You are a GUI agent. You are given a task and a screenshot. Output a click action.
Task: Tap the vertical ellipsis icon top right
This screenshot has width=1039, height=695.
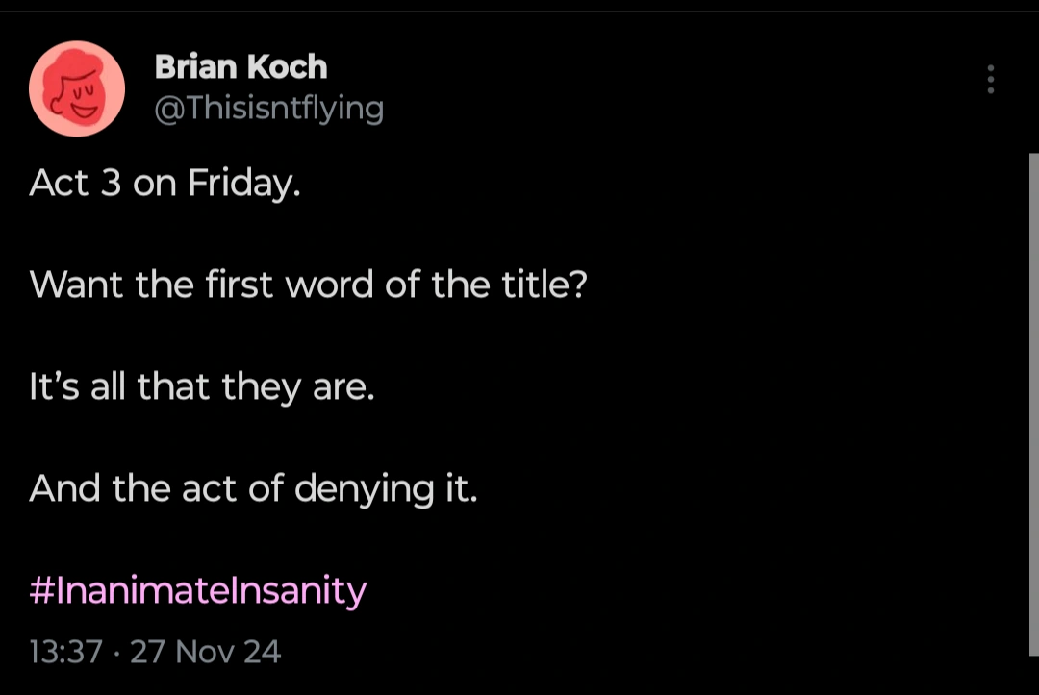coord(990,81)
